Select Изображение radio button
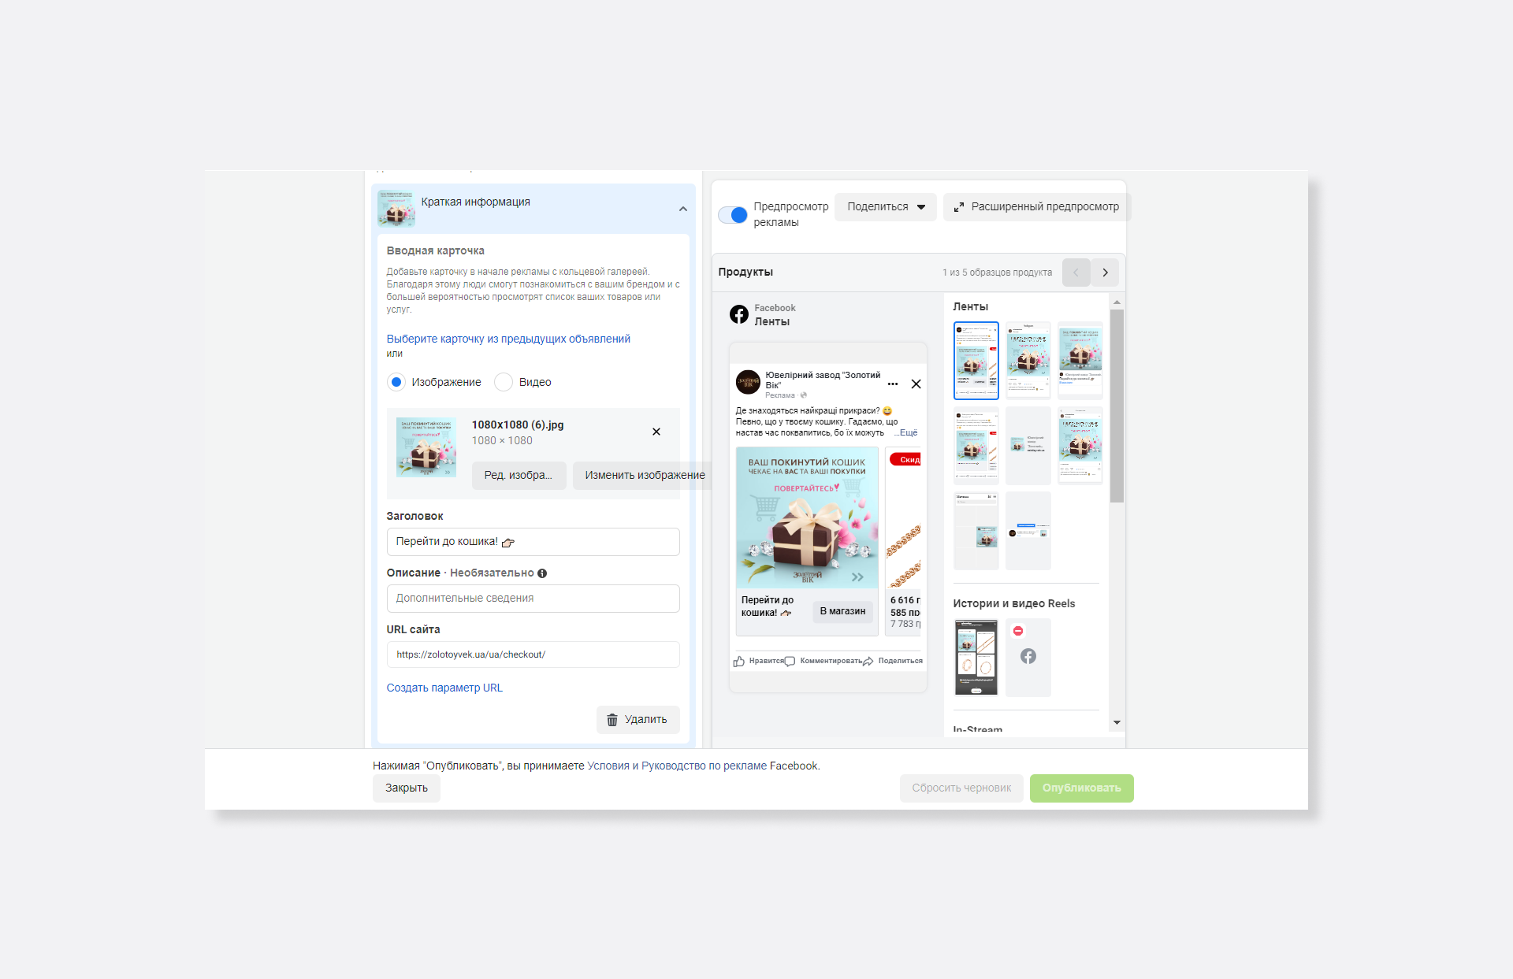Screen dimensions: 1513x979 [396, 382]
